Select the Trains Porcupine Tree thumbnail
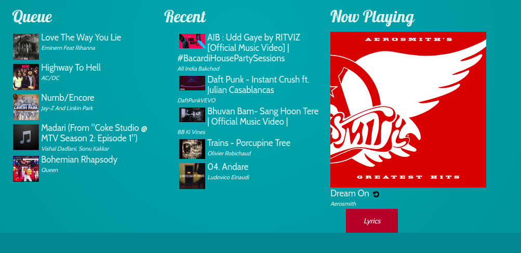This screenshot has height=253, width=521. 192,149
